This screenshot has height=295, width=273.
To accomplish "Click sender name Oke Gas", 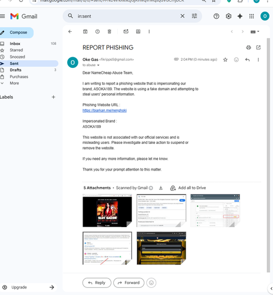I will click(x=90, y=60).
